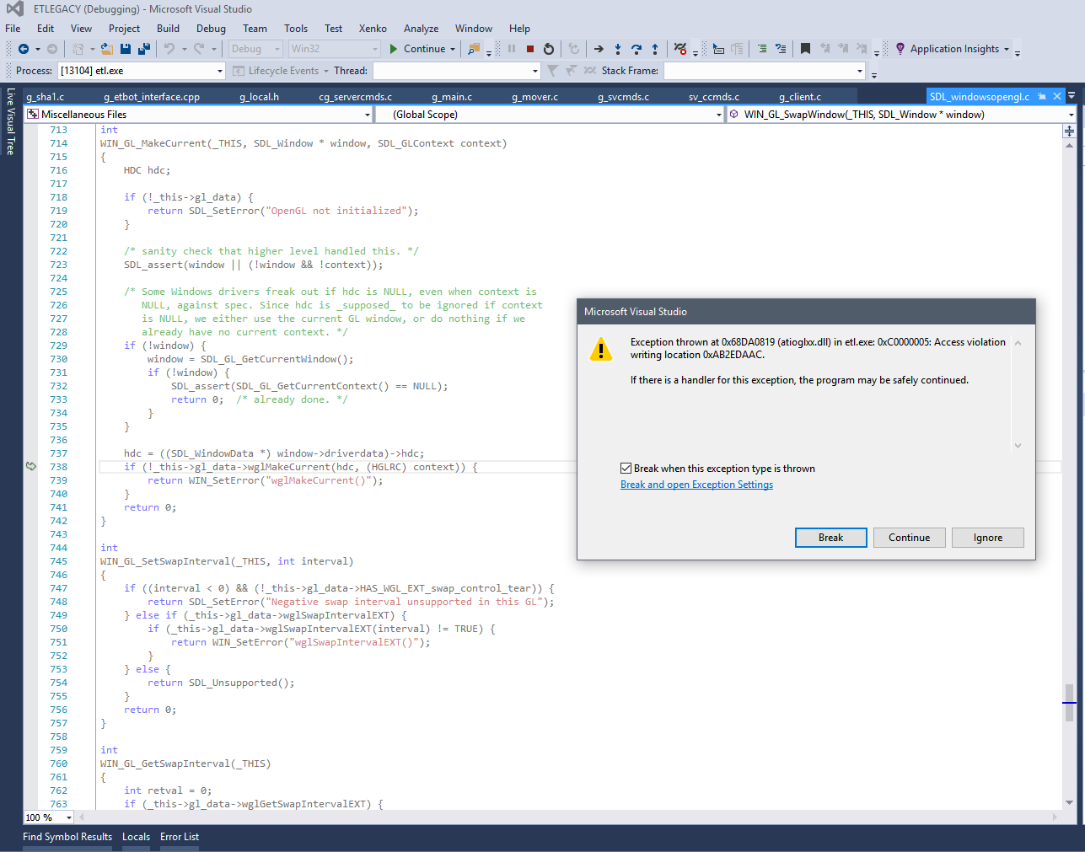Click the text on code line 738
The width and height of the screenshot is (1085, 852).
(301, 467)
